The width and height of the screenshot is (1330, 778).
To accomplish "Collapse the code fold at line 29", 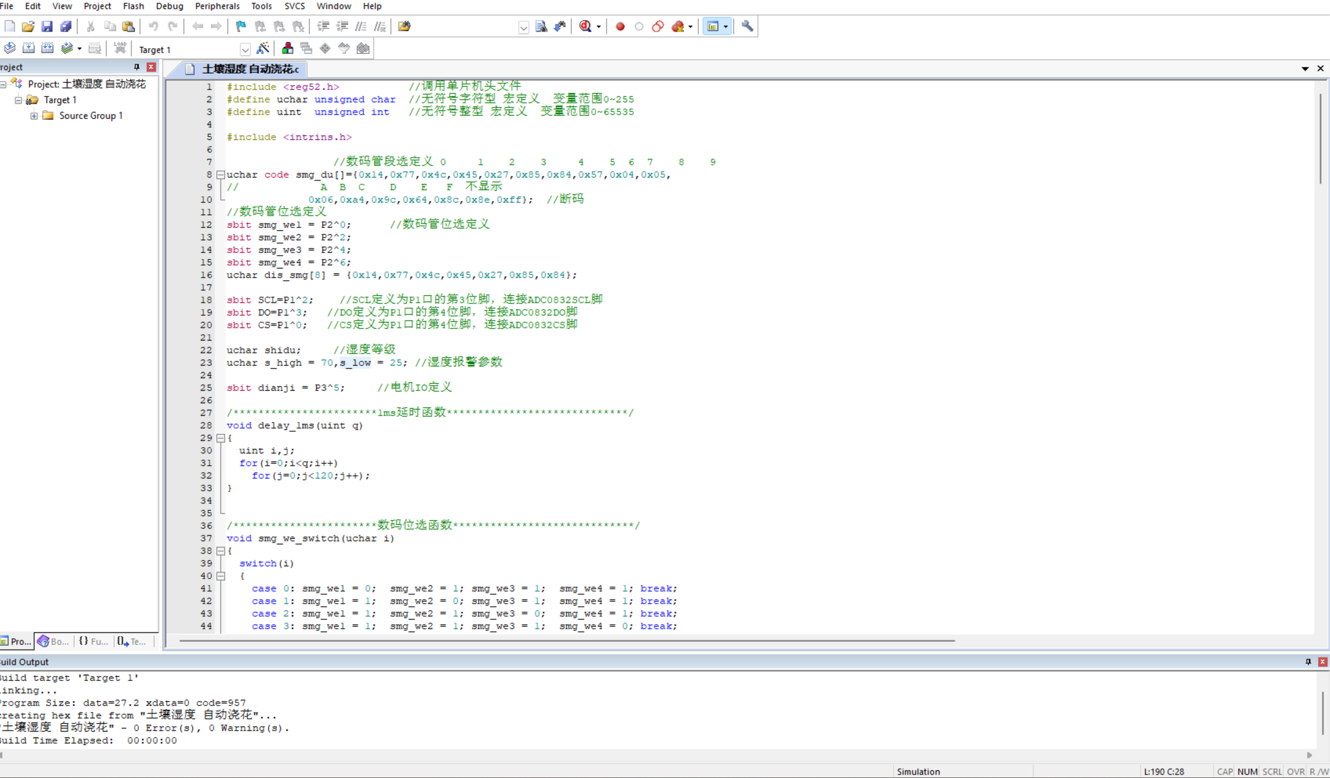I will (221, 438).
